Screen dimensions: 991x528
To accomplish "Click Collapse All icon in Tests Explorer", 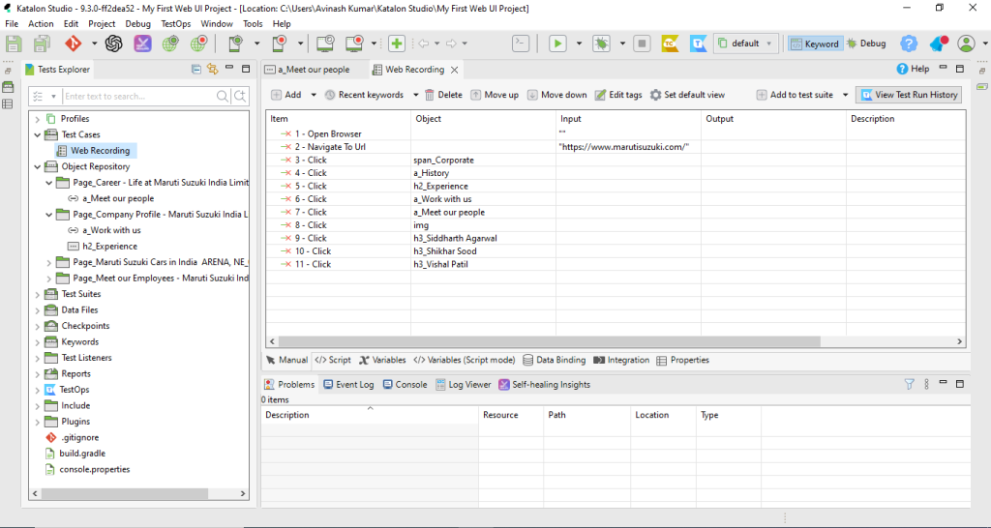I will 195,69.
